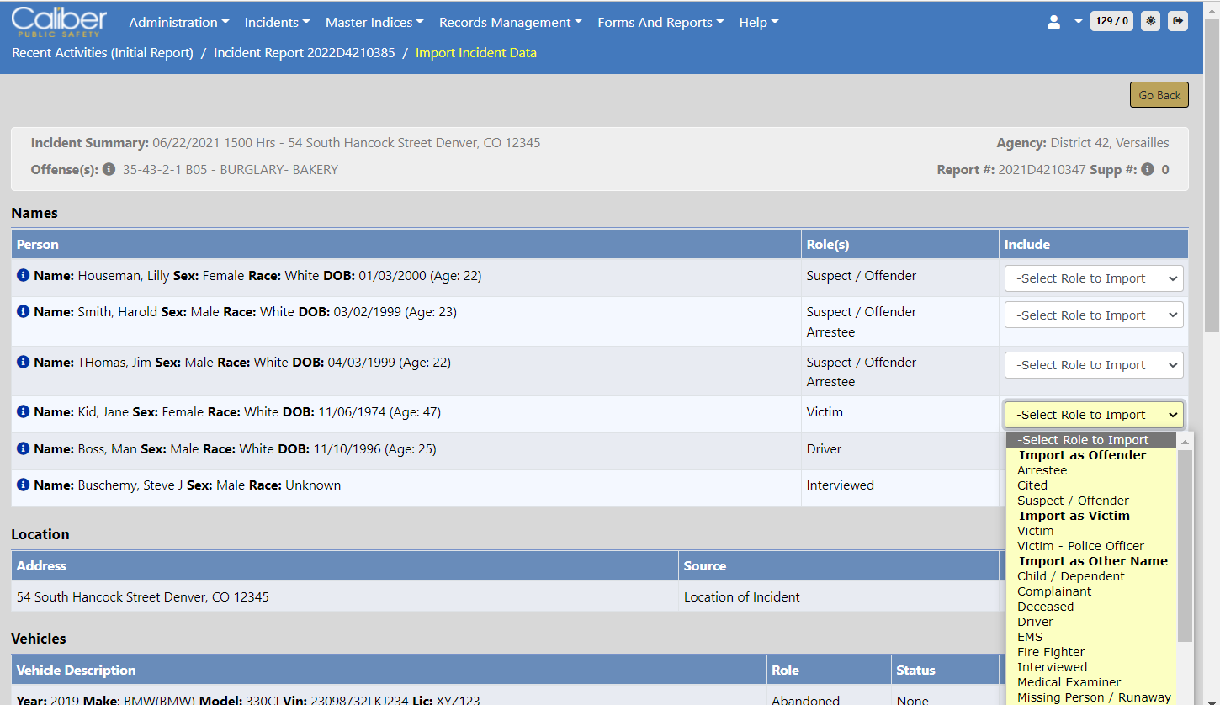Click the info icon beside Supp #

click(x=1148, y=169)
